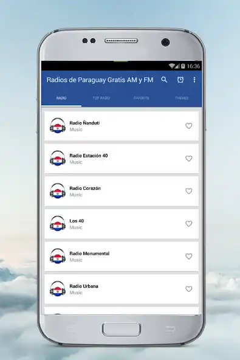
Task: Open the alarm clock timer icon
Action: coord(180,80)
